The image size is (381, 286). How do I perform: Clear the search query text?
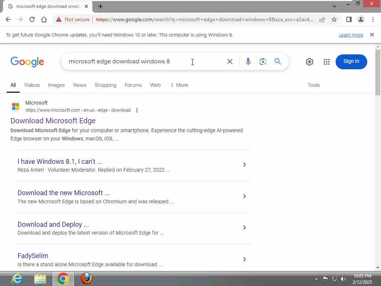pos(230,61)
